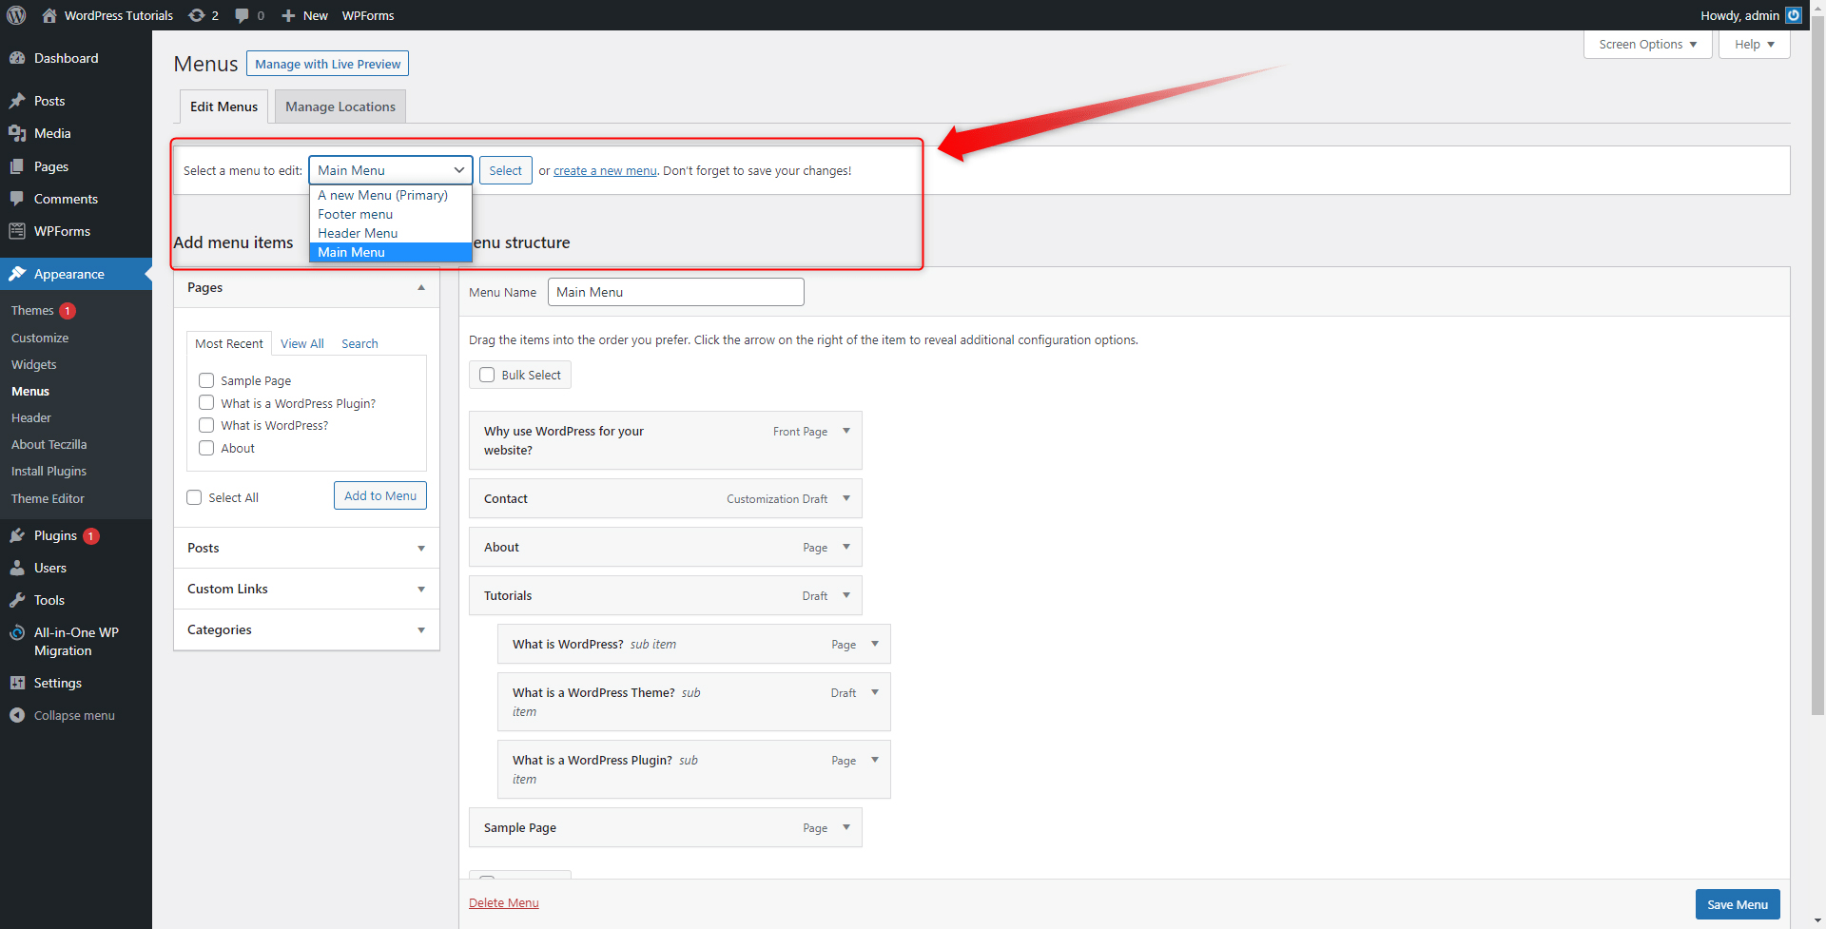Expand the About menu item arrow
The height and width of the screenshot is (929, 1826).
click(846, 547)
